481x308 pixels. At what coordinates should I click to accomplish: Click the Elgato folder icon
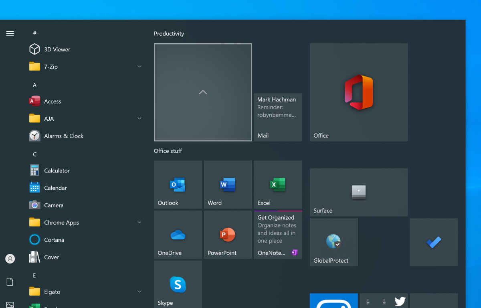pyautogui.click(x=34, y=292)
